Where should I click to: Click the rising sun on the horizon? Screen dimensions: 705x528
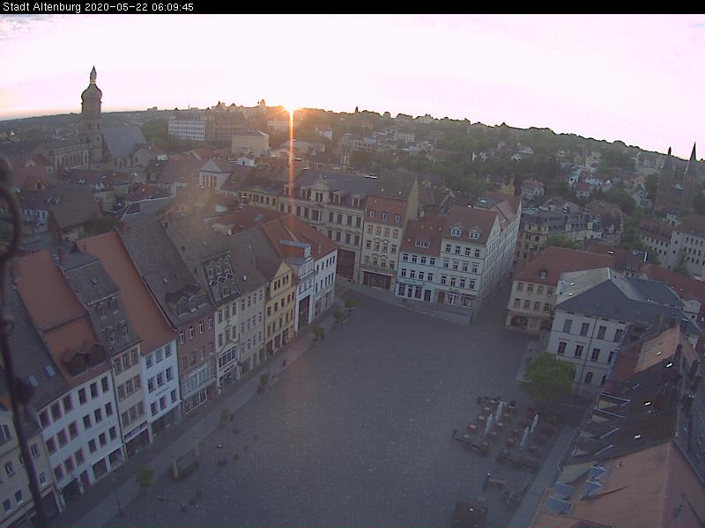[290, 108]
